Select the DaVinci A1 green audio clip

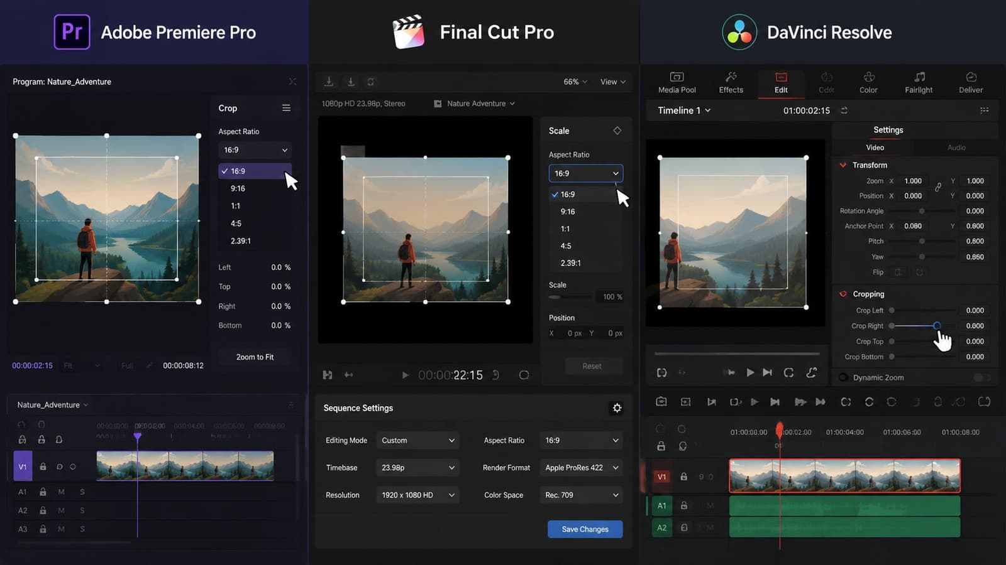click(x=844, y=505)
